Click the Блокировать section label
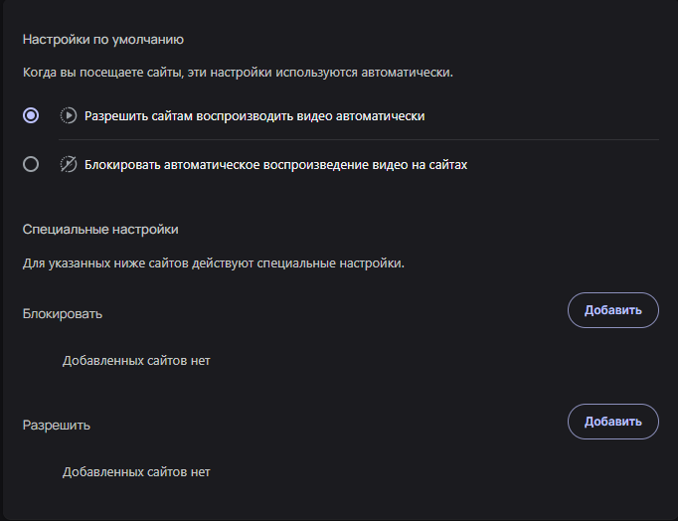Viewport: 678px width, 521px height. [x=63, y=313]
